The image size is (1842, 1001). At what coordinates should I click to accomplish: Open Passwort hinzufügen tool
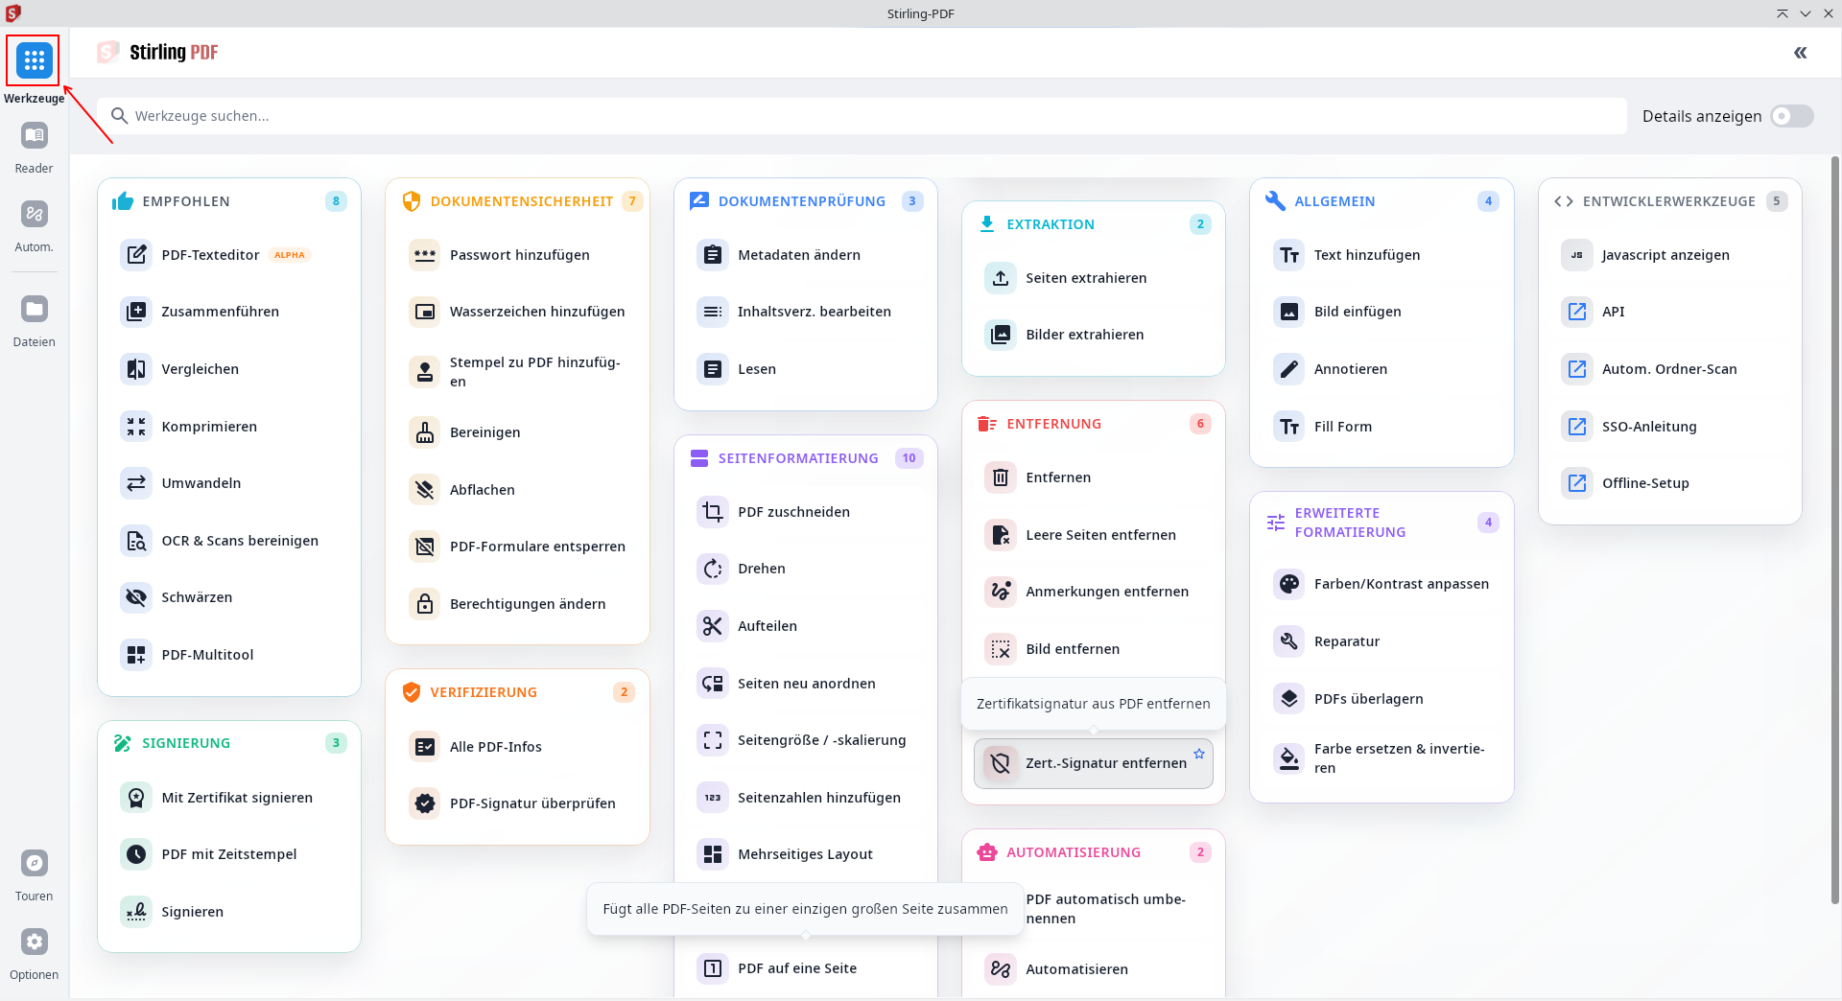(519, 255)
